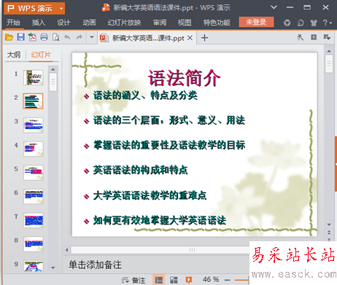Image resolution: width=337 pixels, height=285 pixels.
Task: Open the 插入 ribbon tab
Action: coord(39,23)
